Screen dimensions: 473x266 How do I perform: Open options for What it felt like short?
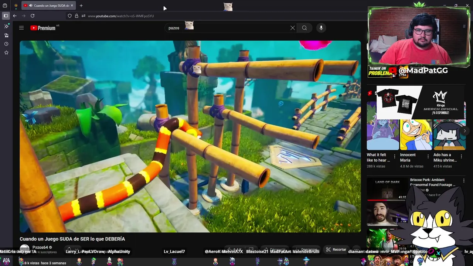[x=395, y=156]
